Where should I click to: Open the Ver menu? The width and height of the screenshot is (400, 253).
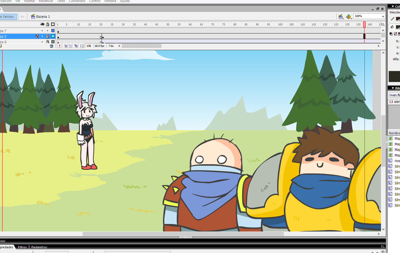tap(18, 1)
